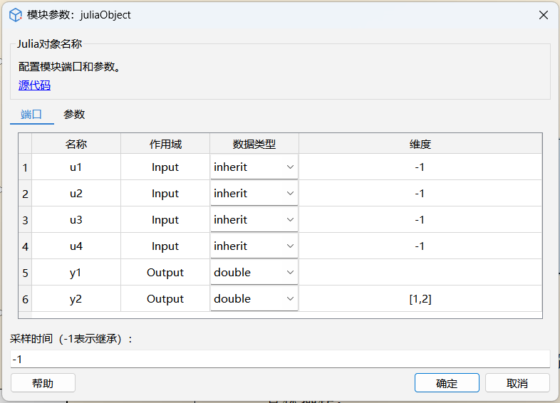Image resolution: width=560 pixels, height=403 pixels.
Task: Click the 维度 column header
Action: [x=420, y=144]
